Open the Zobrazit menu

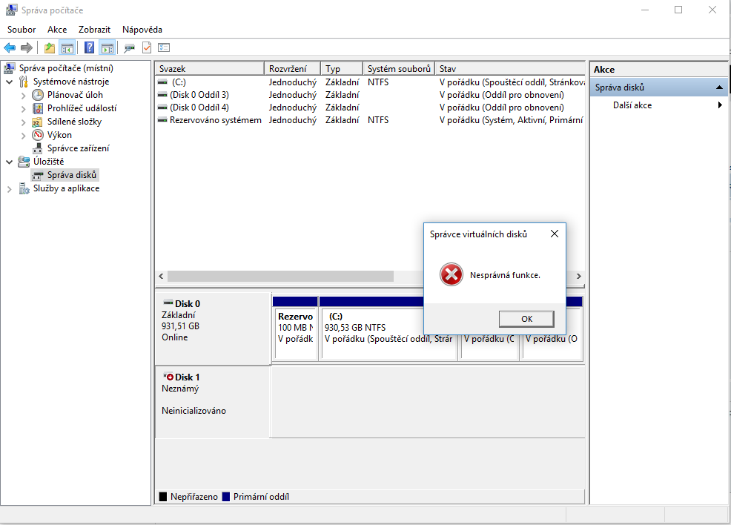point(94,30)
